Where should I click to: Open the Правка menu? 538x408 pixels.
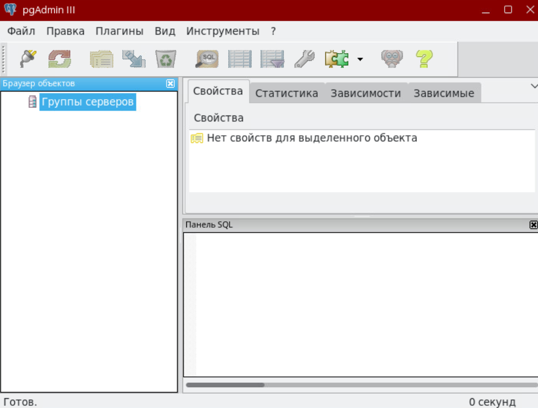(x=66, y=31)
